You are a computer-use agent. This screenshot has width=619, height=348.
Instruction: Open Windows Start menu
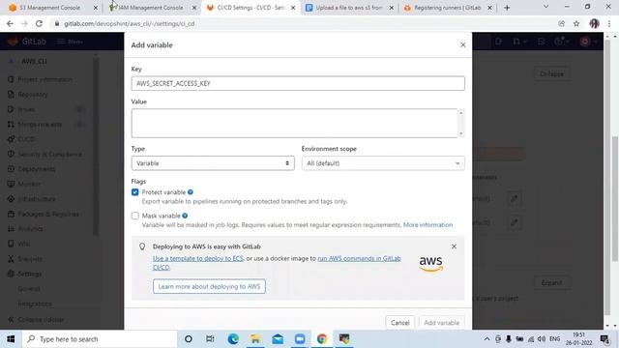point(11,339)
